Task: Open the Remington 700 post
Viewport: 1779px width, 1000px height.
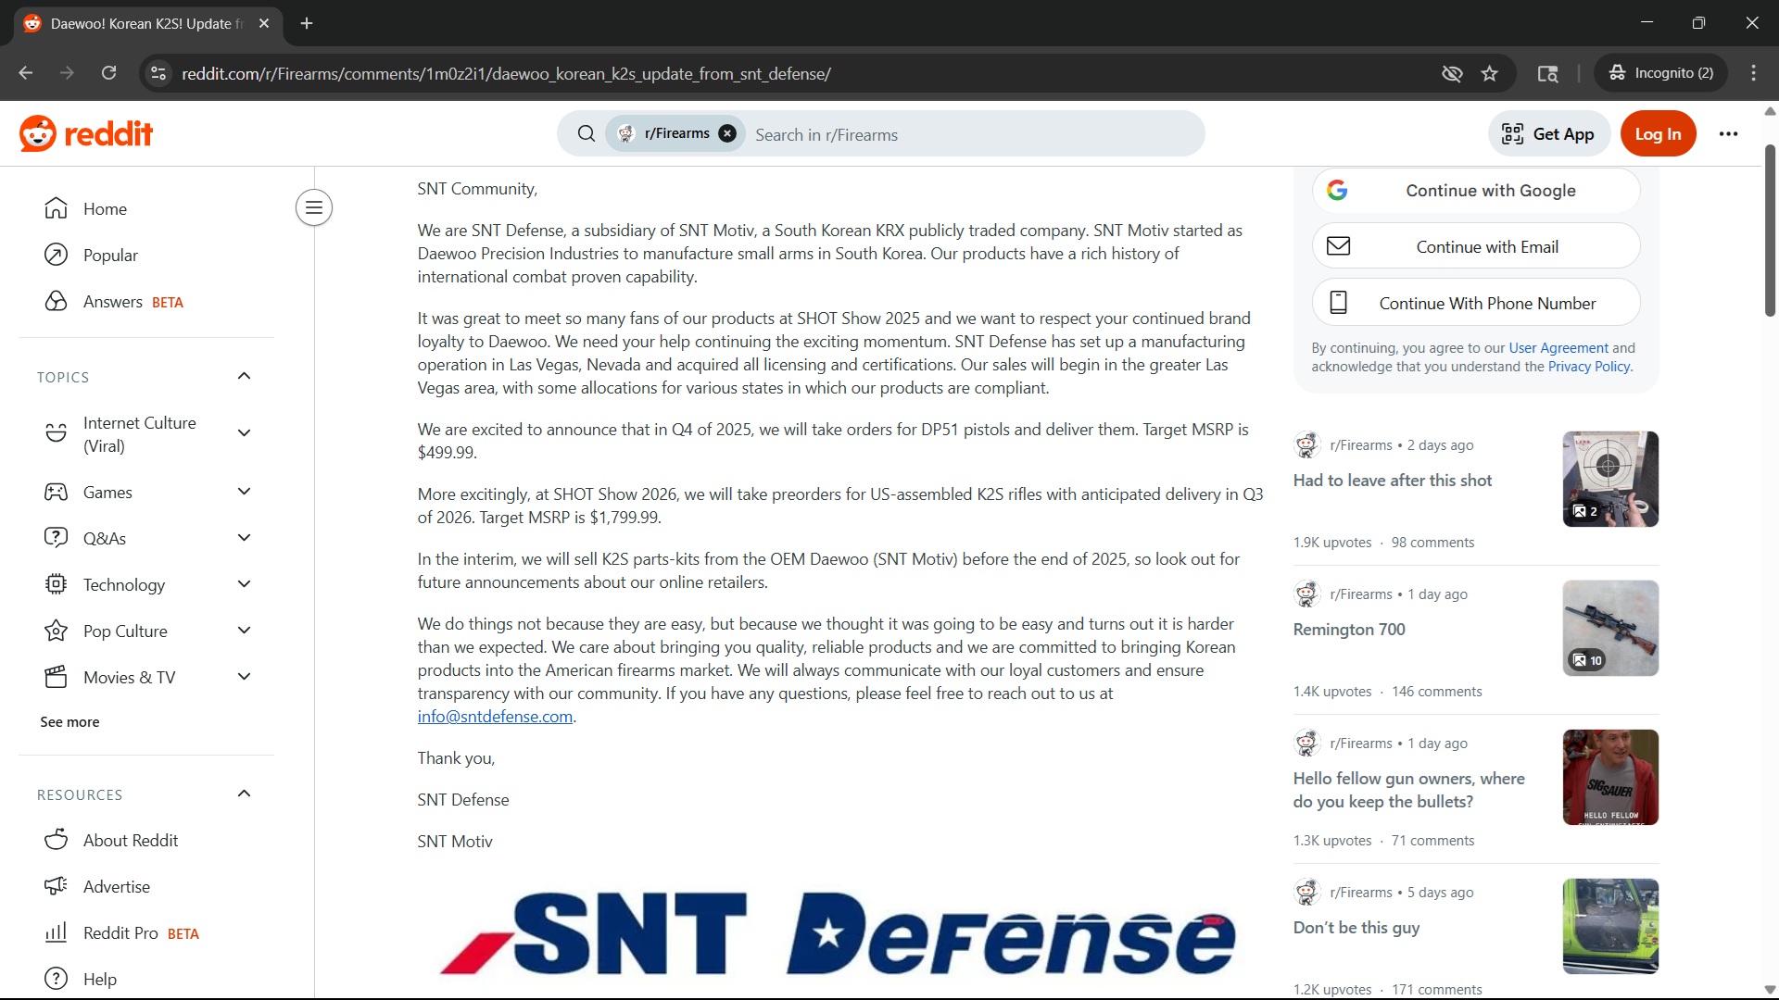Action: pyautogui.click(x=1349, y=630)
